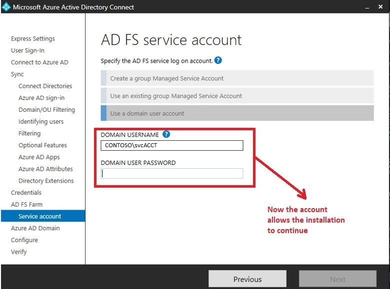Open the User Sign-In step
Screen dimensions: 390x289
27,50
